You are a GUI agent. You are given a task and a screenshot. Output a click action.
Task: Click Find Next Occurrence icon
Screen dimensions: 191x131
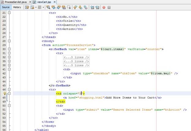[x=58, y=7]
